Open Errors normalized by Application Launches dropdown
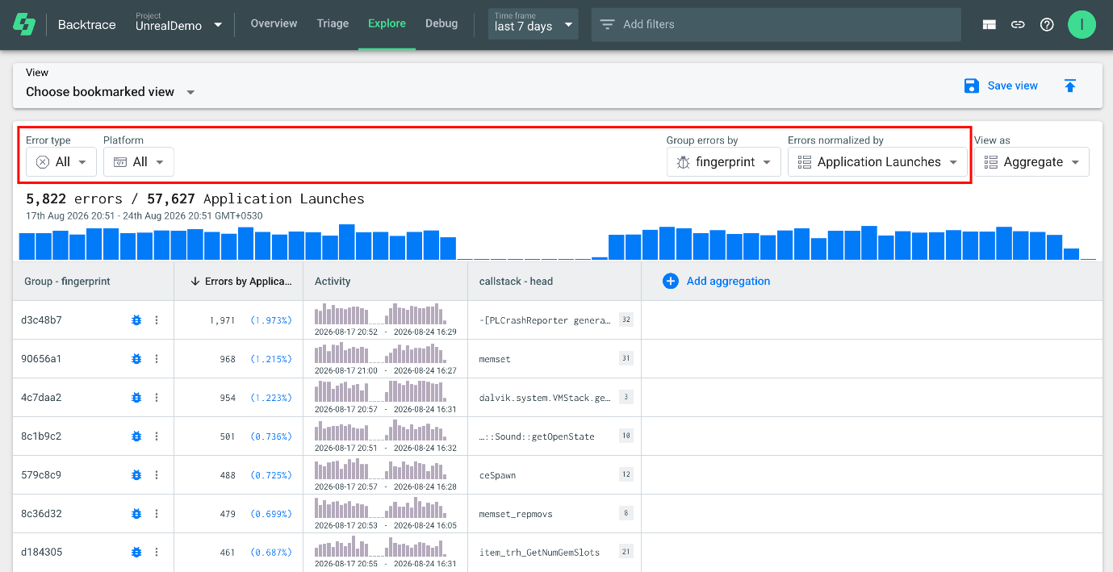The width and height of the screenshot is (1113, 572). (877, 162)
